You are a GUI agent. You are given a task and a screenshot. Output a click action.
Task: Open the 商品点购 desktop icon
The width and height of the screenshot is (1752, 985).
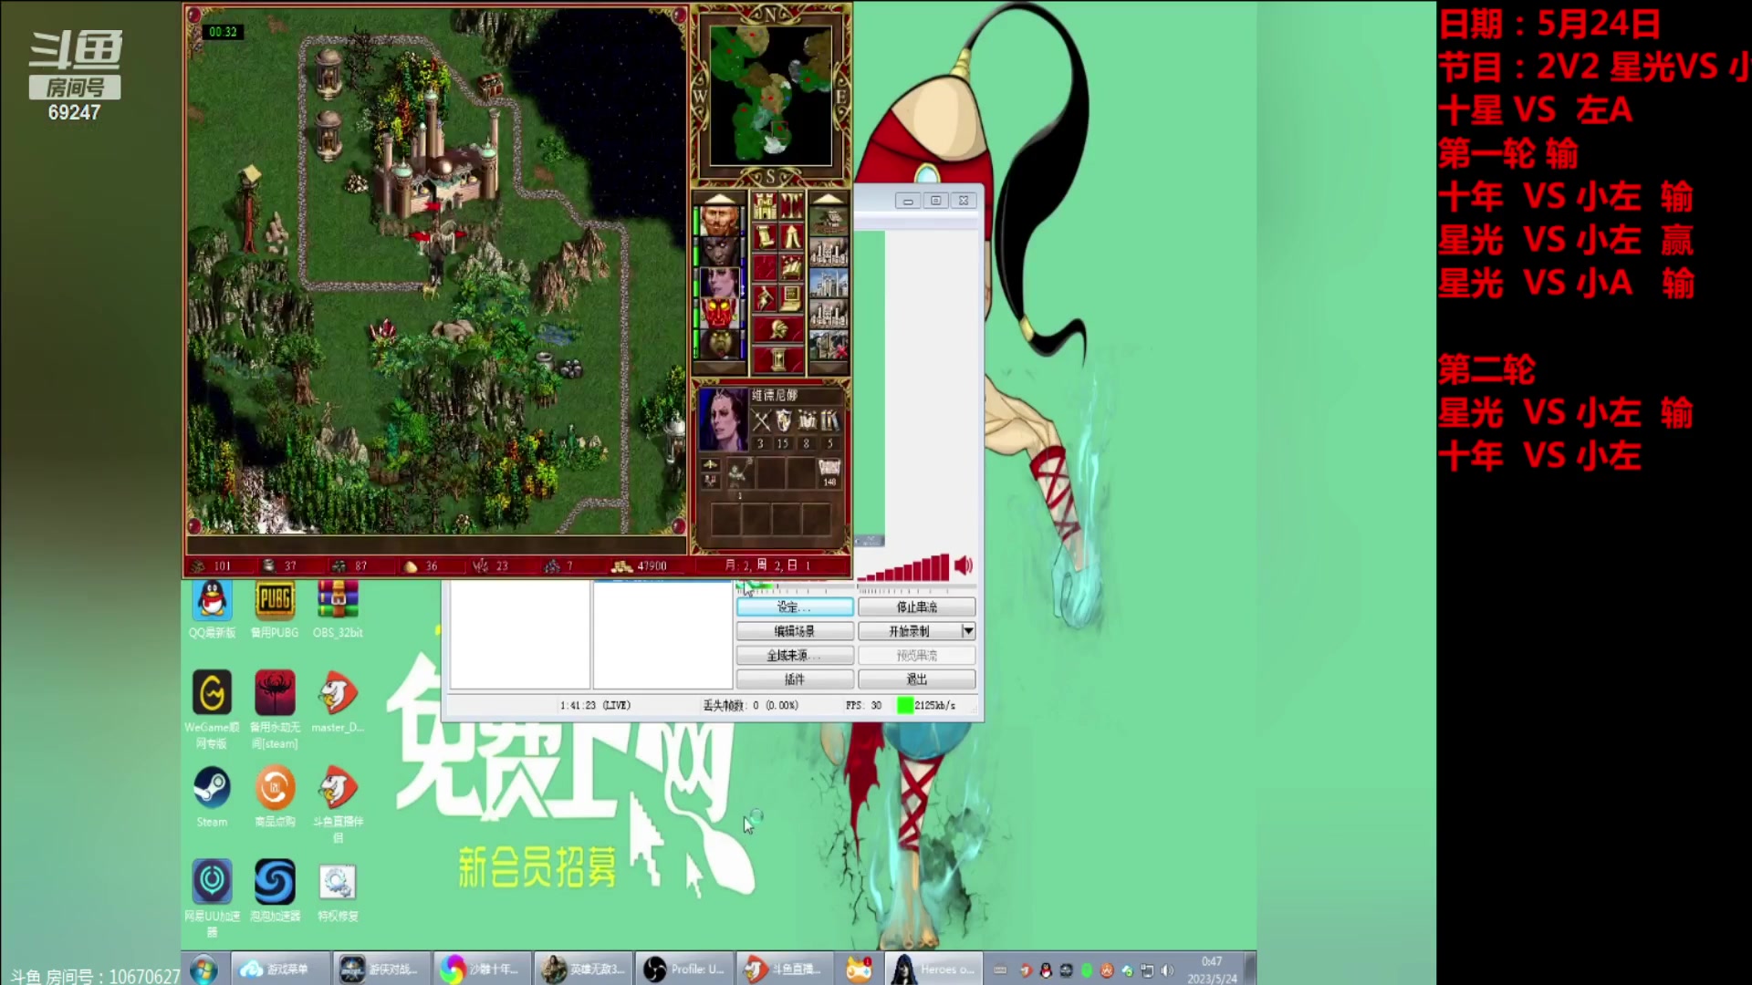(275, 796)
